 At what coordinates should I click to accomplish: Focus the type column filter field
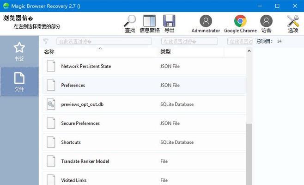coord(189,41)
